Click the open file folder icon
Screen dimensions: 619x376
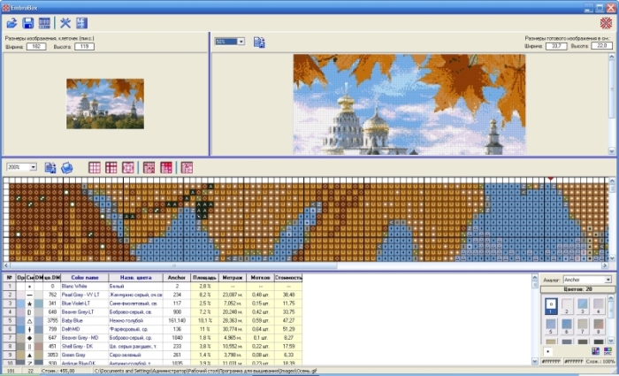tap(11, 22)
